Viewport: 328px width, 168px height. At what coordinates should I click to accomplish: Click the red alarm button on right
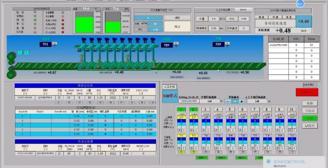pos(307,92)
